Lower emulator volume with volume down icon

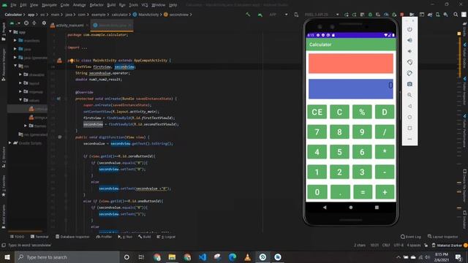pyautogui.click(x=409, y=51)
